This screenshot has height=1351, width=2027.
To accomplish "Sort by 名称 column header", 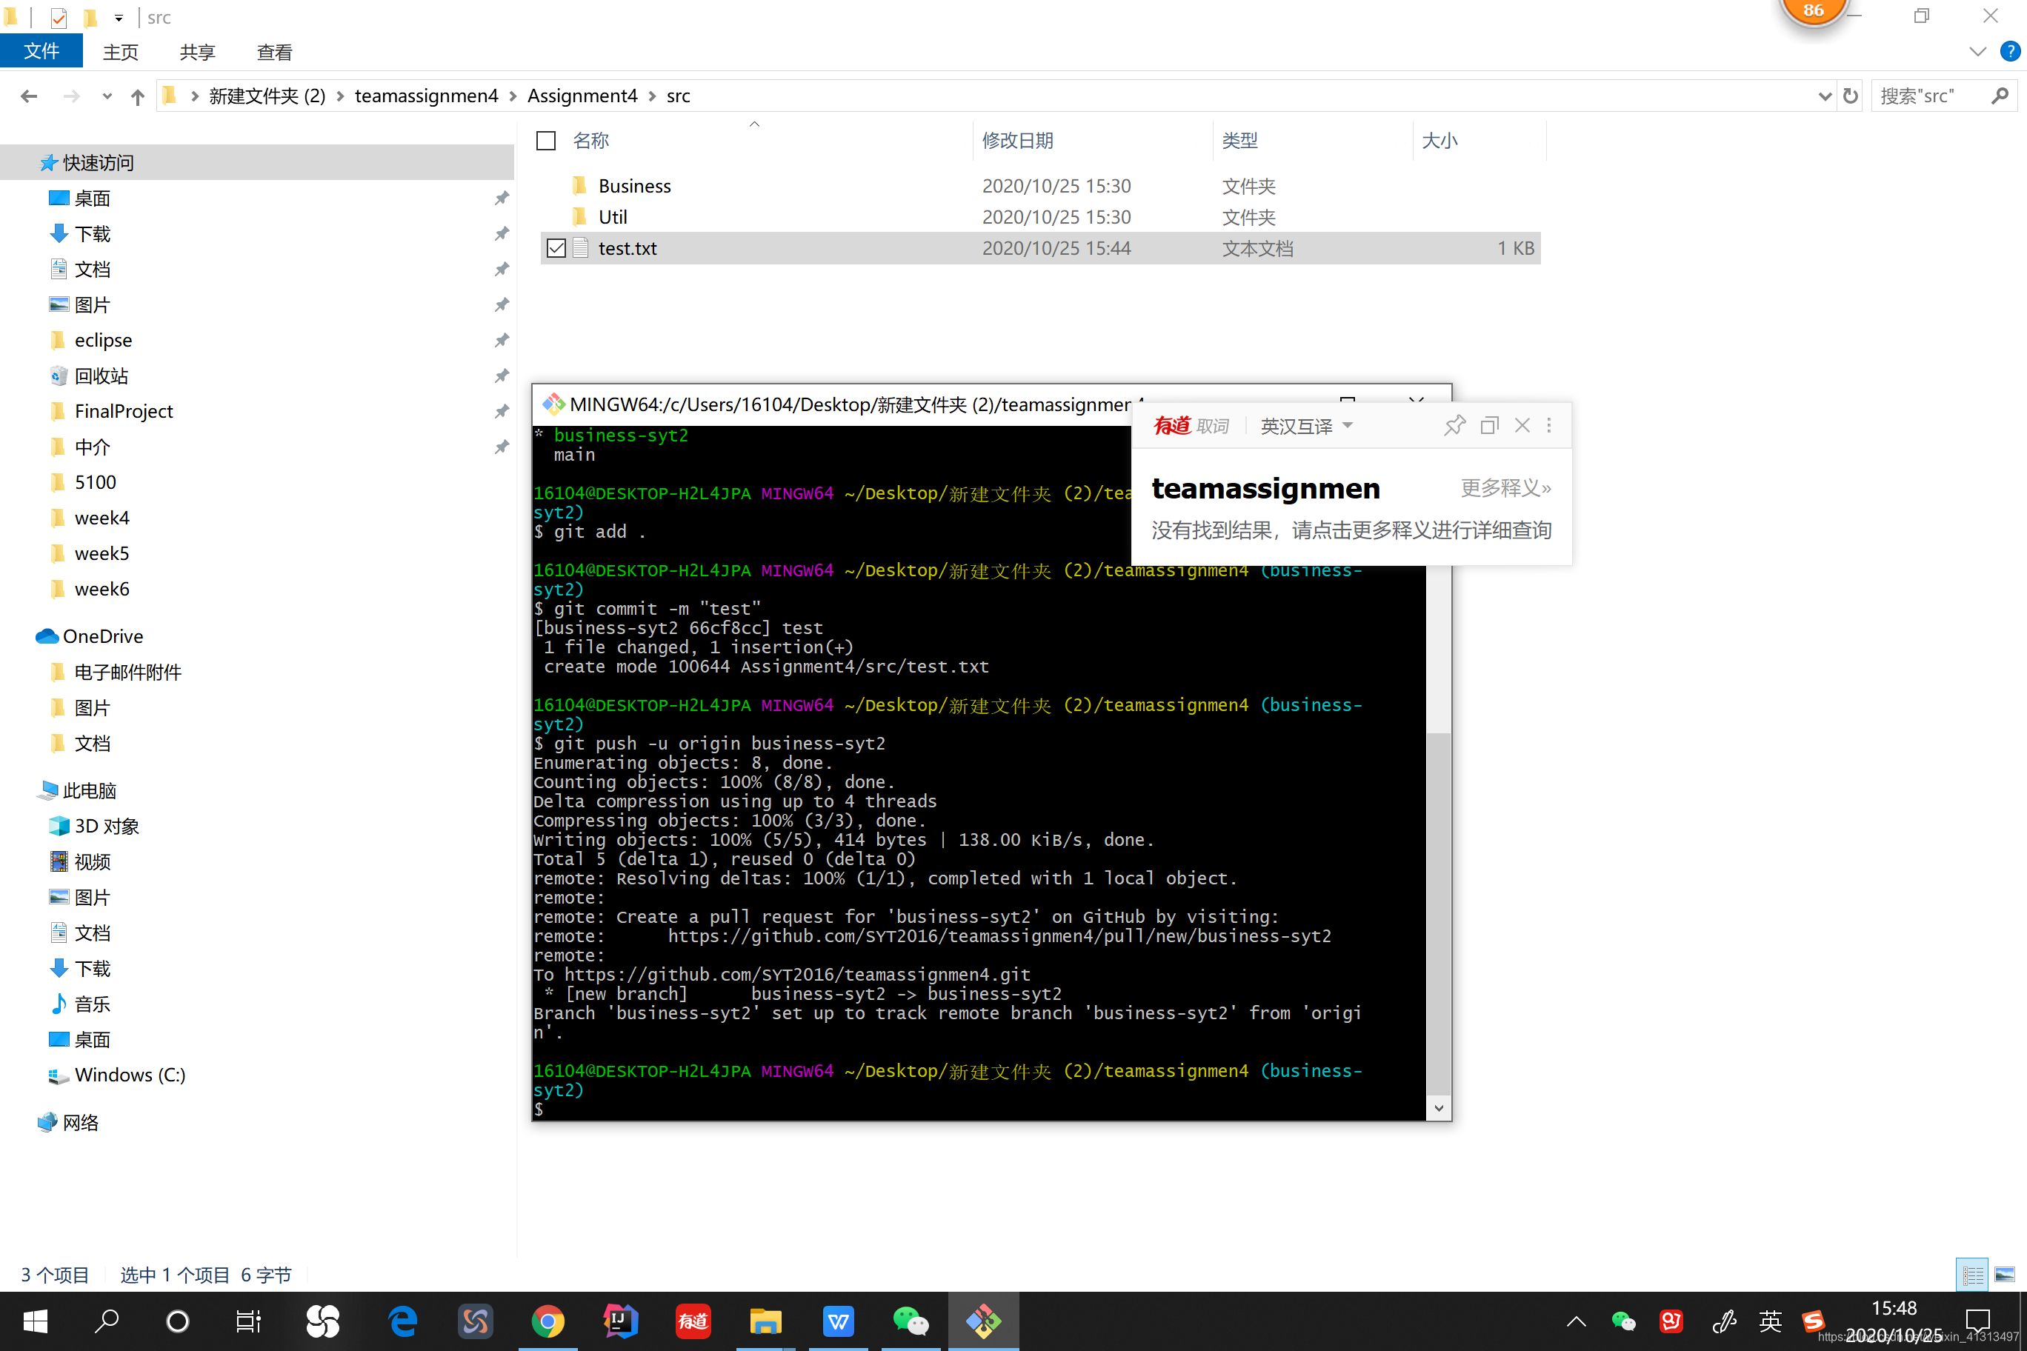I will pyautogui.click(x=591, y=141).
